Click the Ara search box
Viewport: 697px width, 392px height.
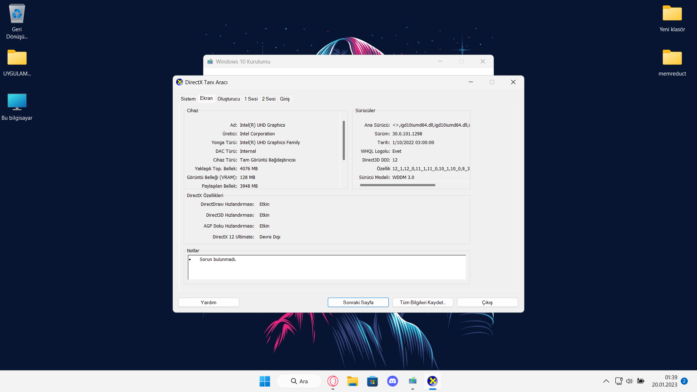point(299,381)
